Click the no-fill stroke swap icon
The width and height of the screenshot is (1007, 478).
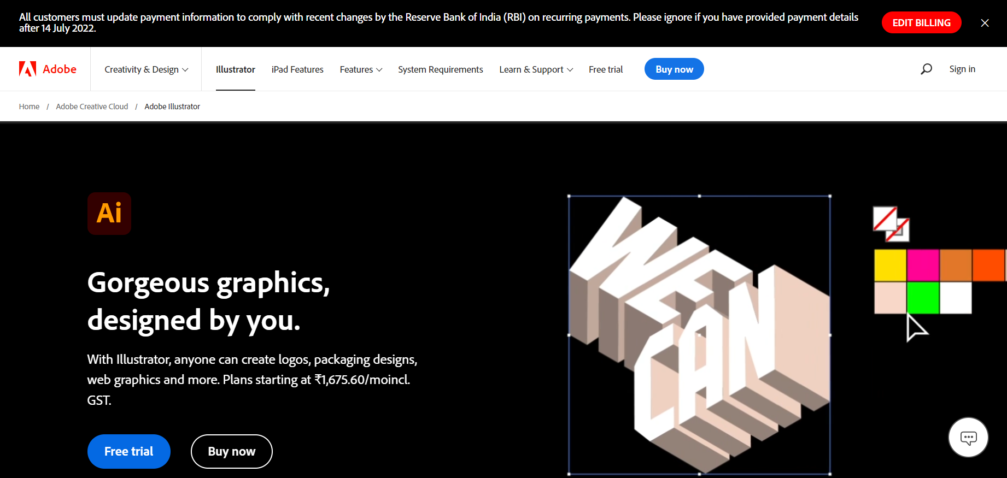click(891, 224)
